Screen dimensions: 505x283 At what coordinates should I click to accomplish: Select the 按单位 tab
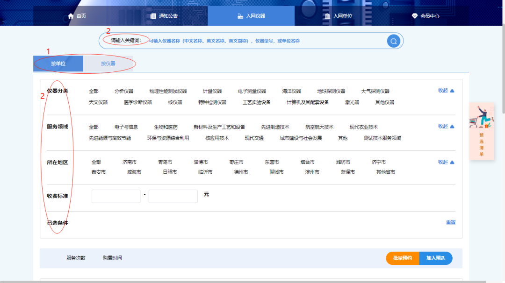(58, 64)
